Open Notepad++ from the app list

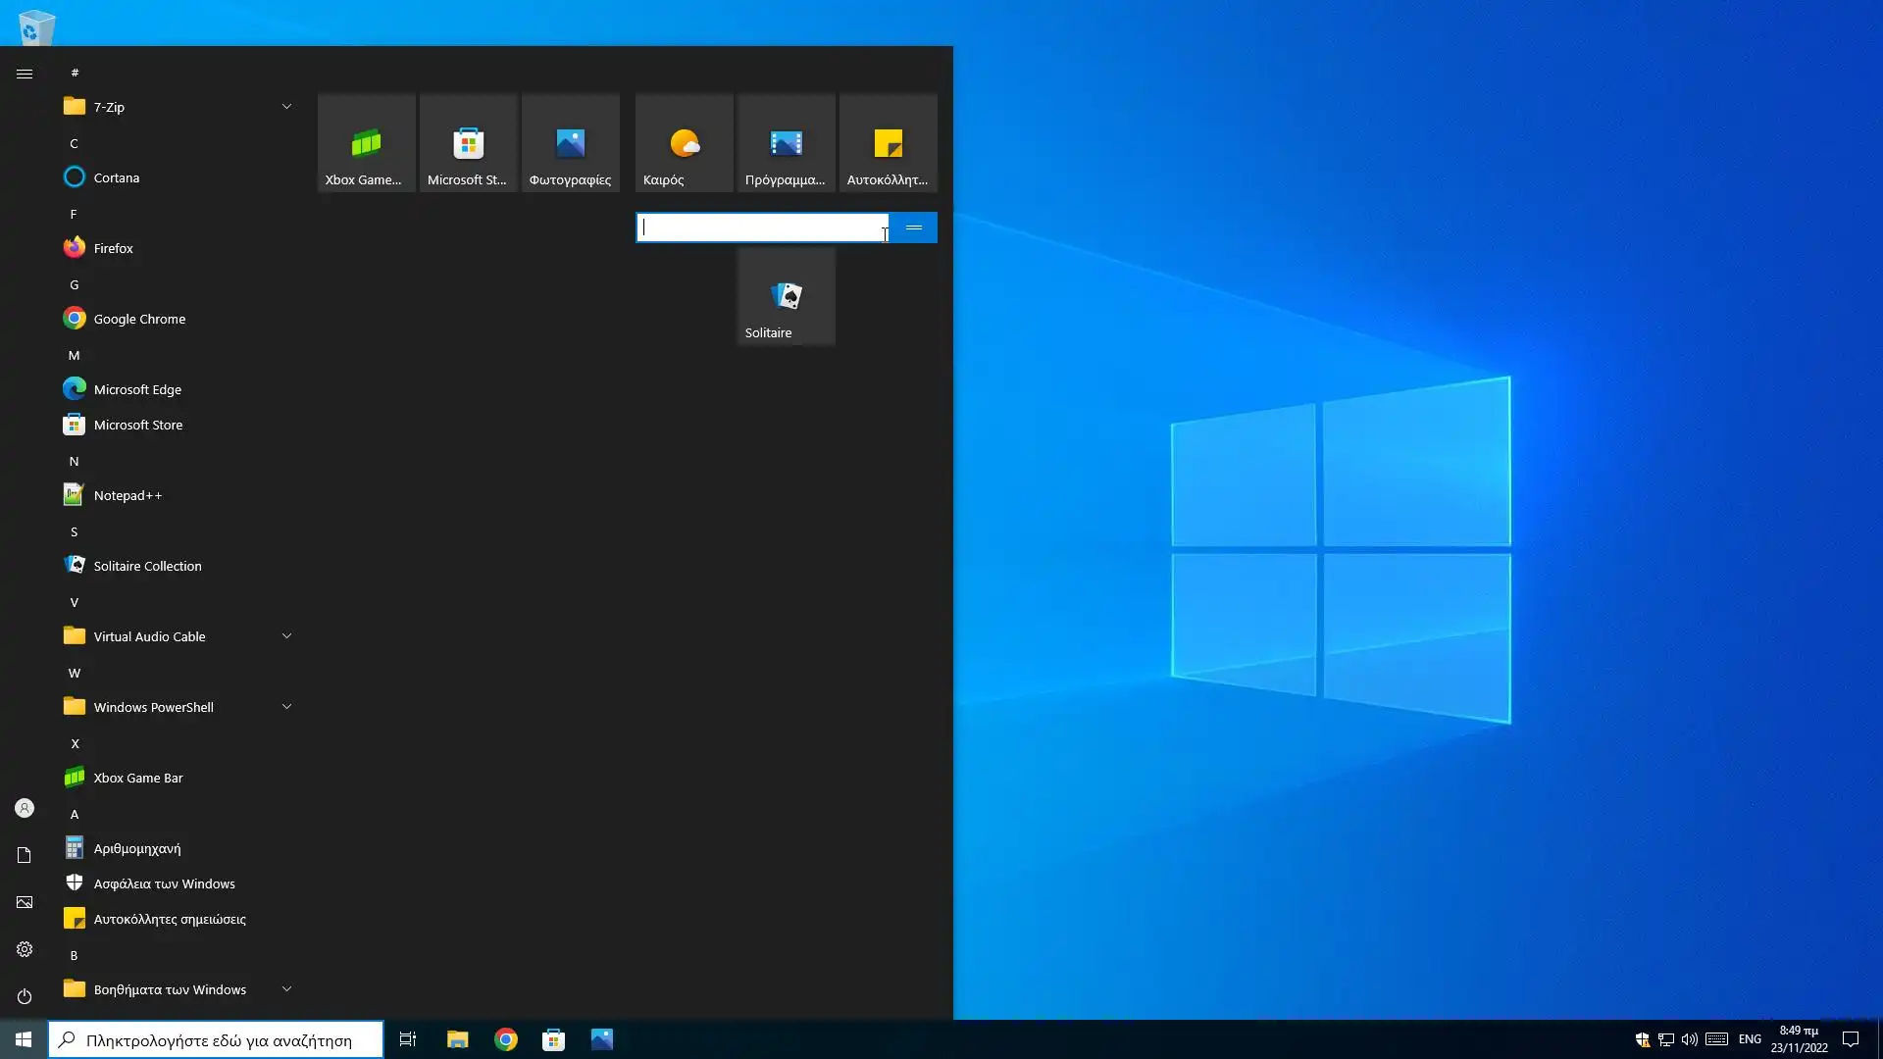pos(127,495)
